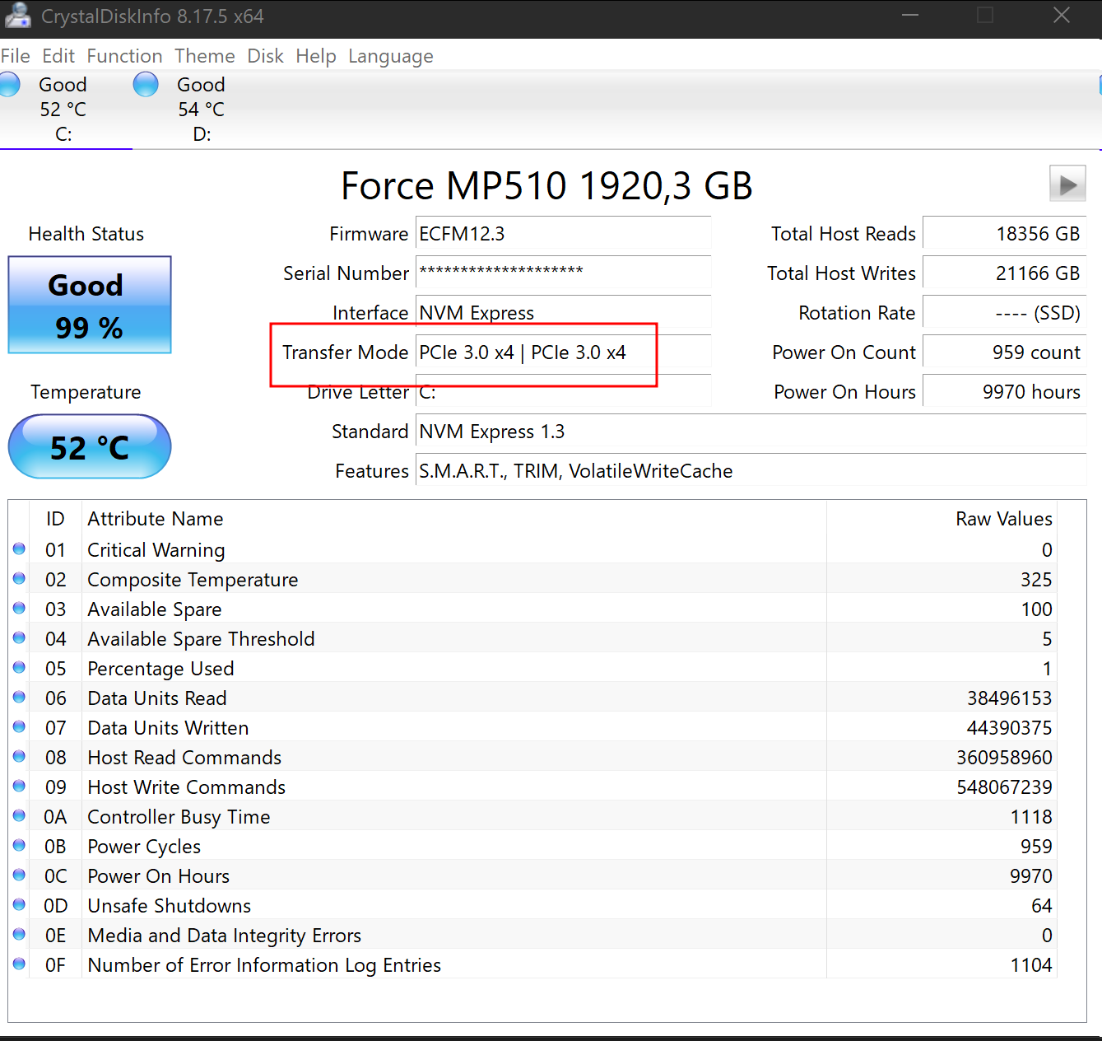Click the Total Host Reads label
Screen dimensions: 1102x1041
(x=844, y=234)
